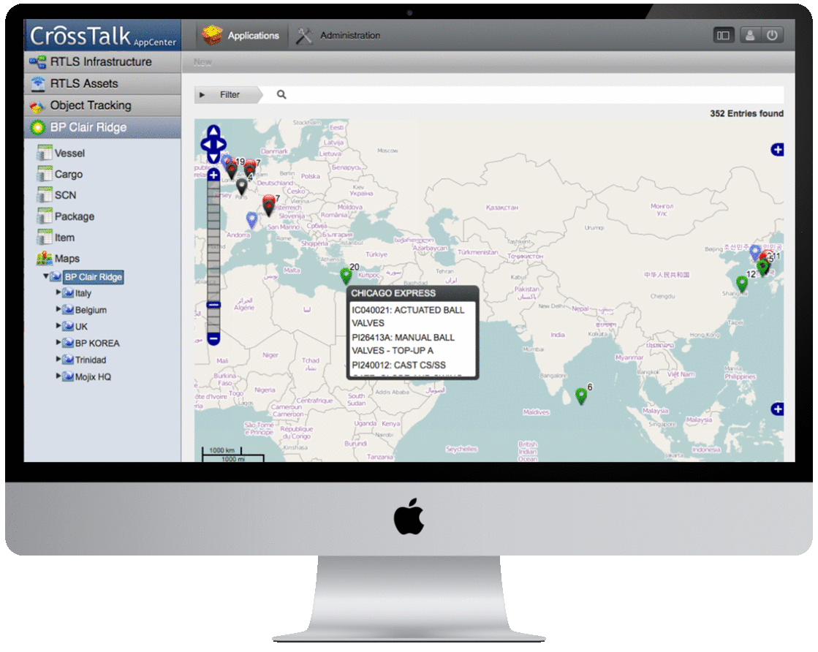
Task: Click the green marker labeled 20
Action: (x=346, y=276)
